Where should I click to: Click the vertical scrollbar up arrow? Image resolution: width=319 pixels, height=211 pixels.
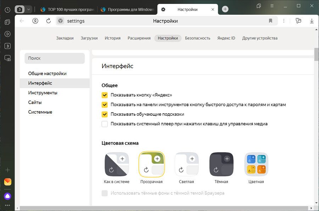tap(316, 30)
